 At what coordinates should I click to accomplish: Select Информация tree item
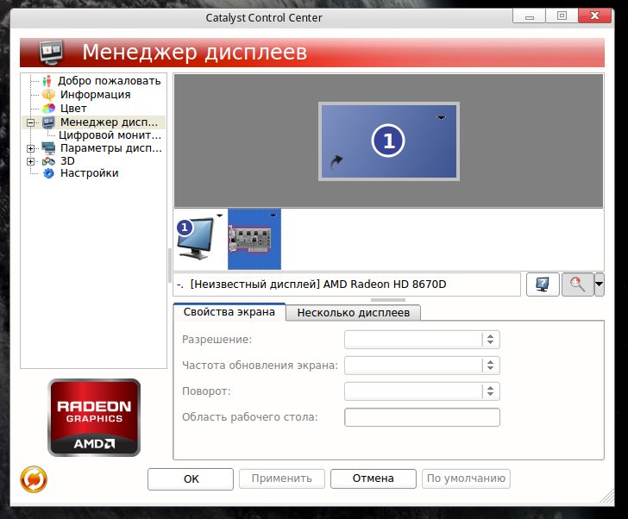(95, 95)
